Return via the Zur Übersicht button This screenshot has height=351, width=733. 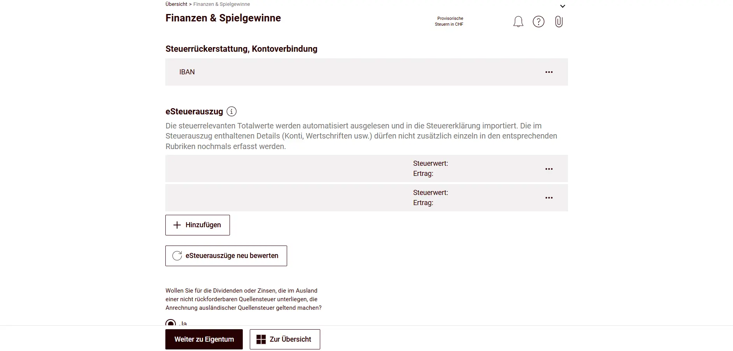(x=285, y=339)
